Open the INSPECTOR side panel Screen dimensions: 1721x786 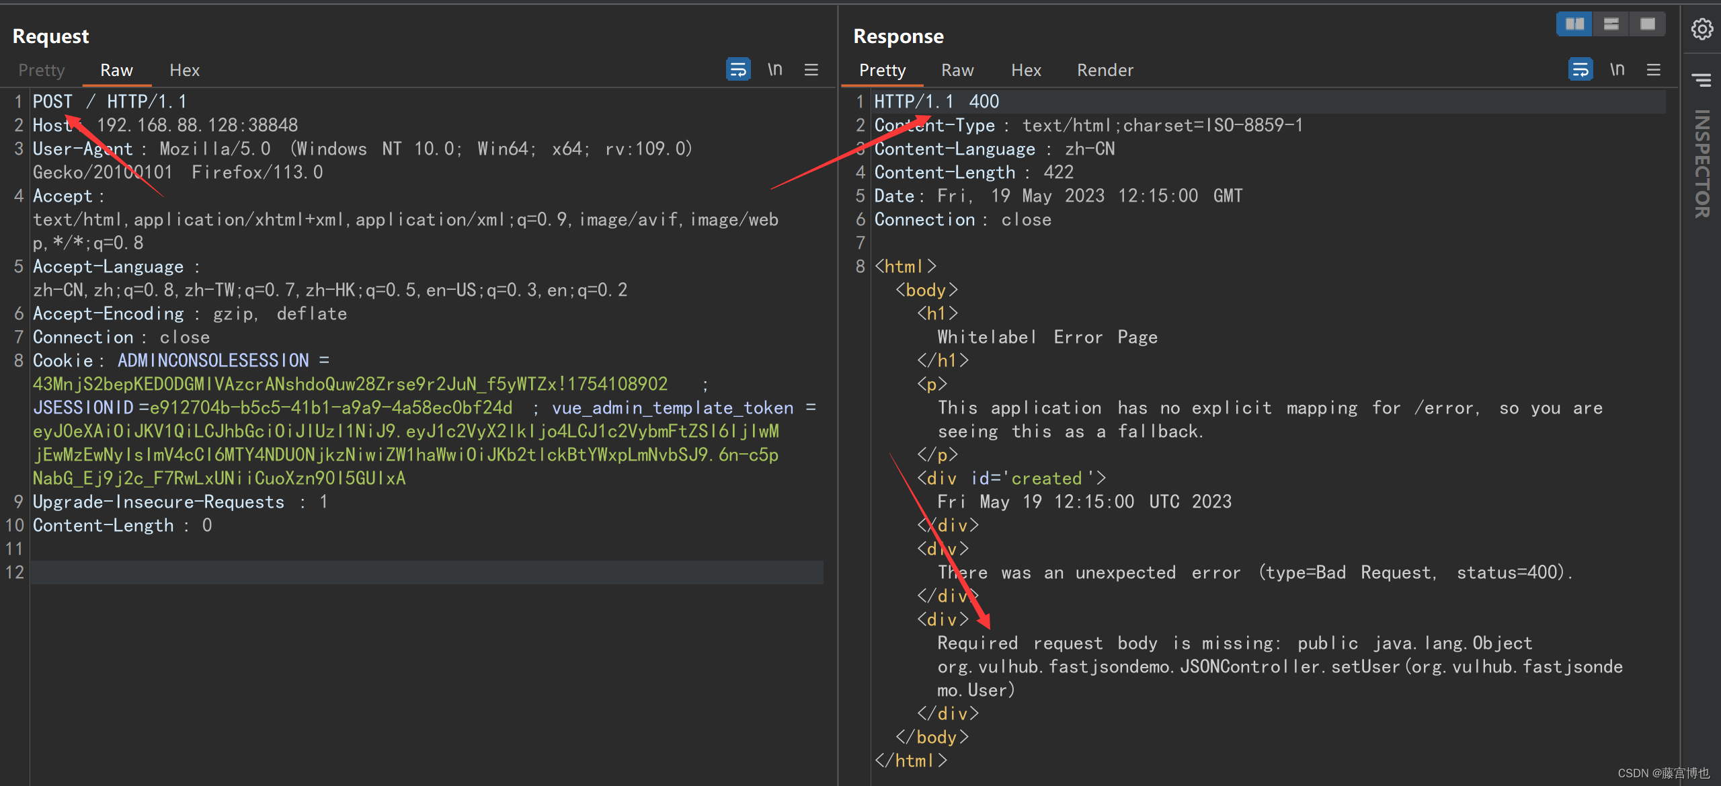point(1702,164)
